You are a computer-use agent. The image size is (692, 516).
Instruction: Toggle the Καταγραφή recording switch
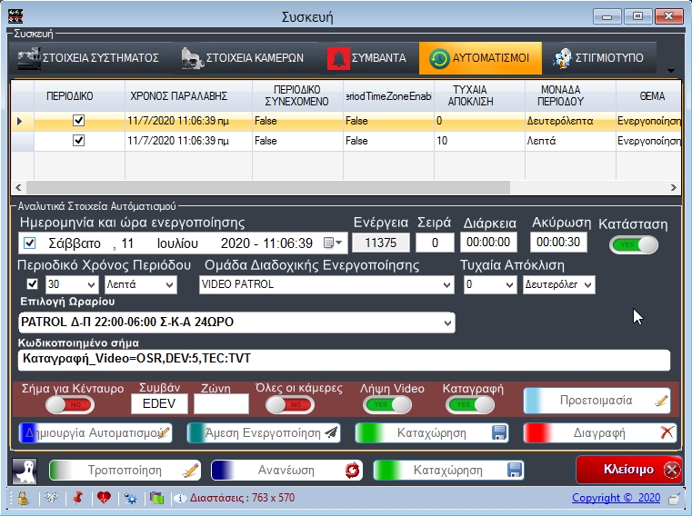click(464, 405)
